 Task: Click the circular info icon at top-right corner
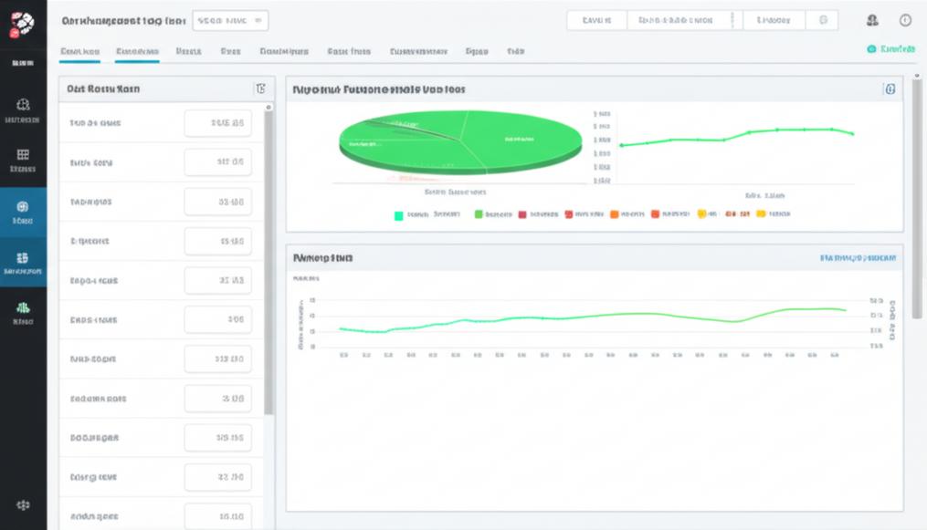pyautogui.click(x=905, y=20)
